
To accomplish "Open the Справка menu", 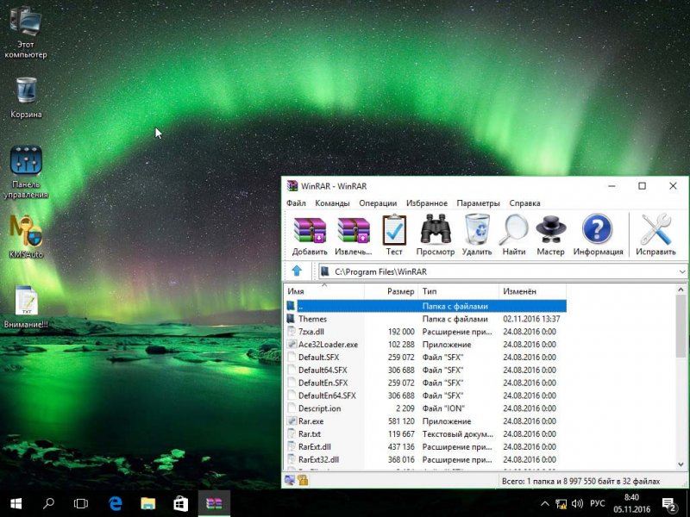I will pos(524,203).
